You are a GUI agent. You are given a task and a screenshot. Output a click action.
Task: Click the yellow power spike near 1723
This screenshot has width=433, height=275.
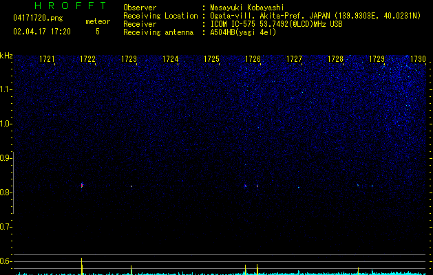tap(131, 270)
